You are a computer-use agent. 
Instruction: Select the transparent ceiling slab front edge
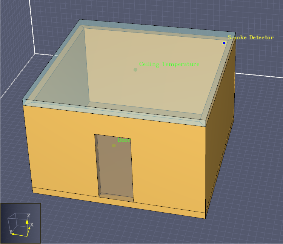pos(114,113)
